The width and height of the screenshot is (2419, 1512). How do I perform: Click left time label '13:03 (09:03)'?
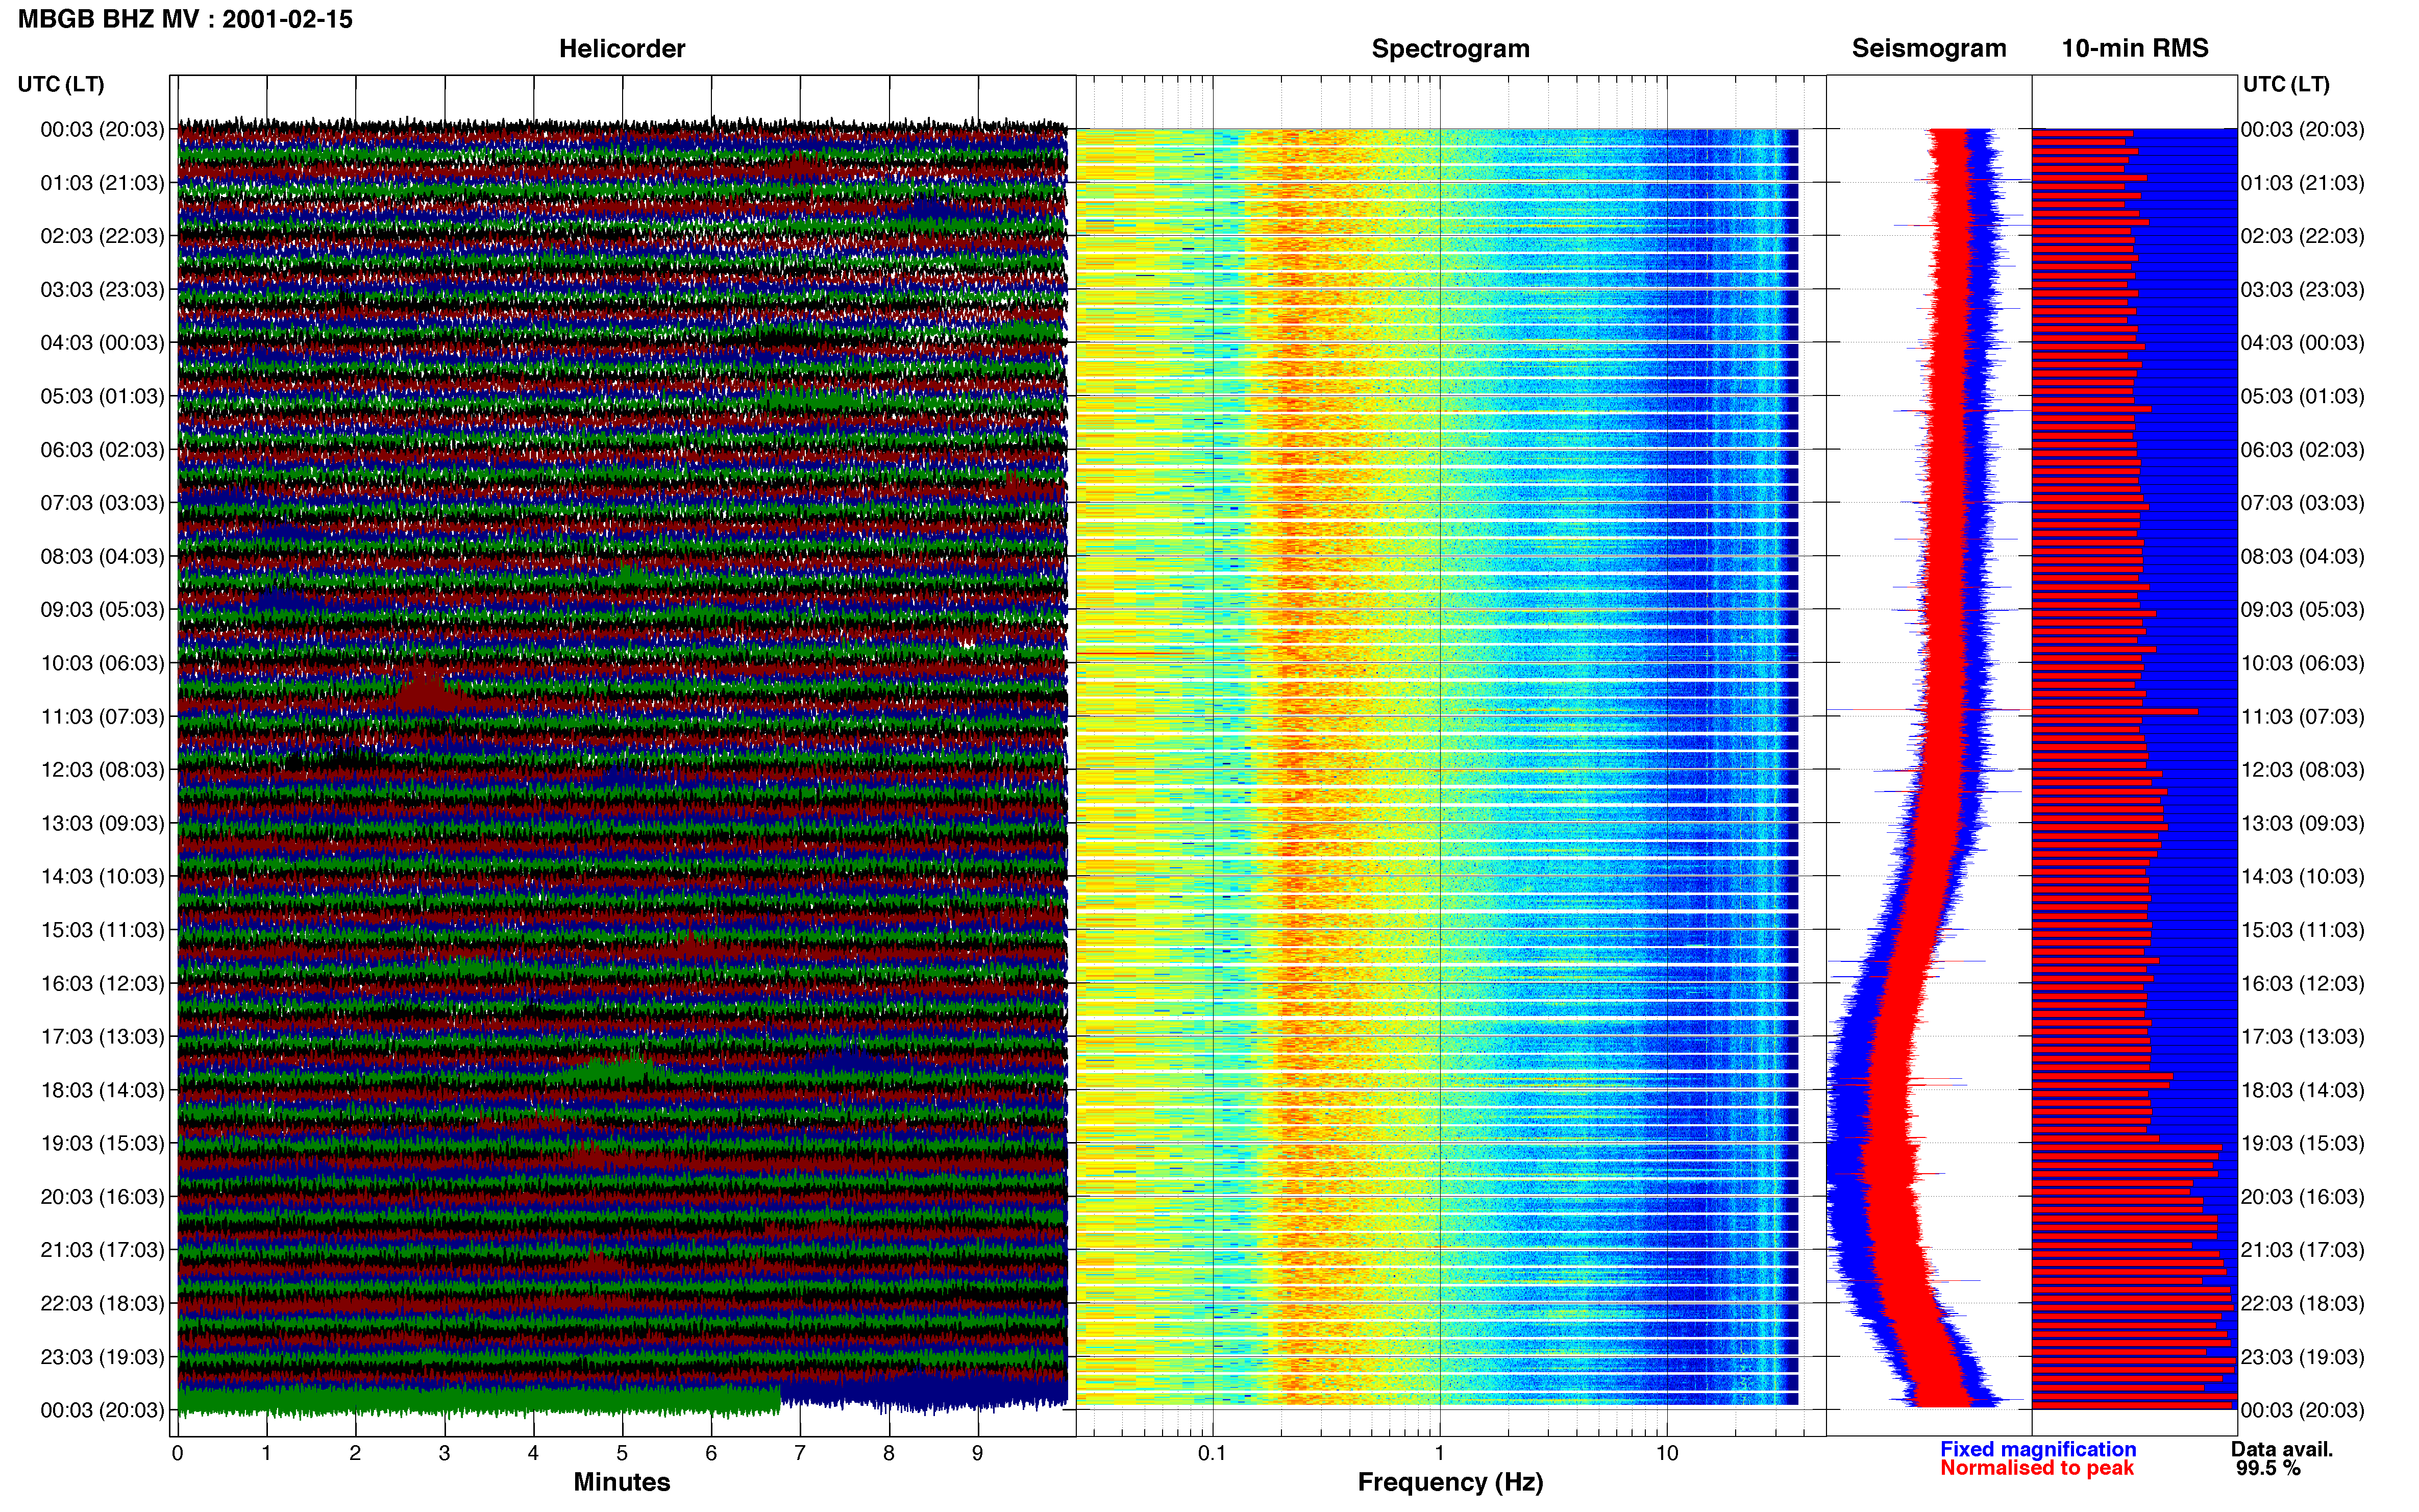(x=102, y=823)
